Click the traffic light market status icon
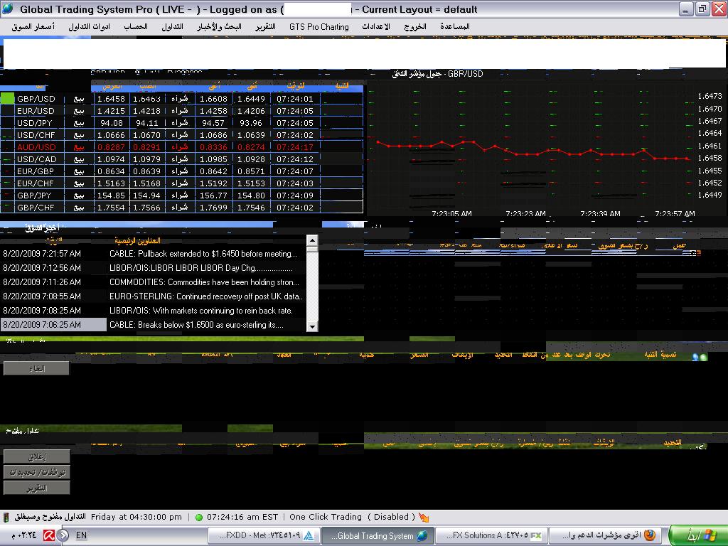The image size is (728, 546). 6,517
